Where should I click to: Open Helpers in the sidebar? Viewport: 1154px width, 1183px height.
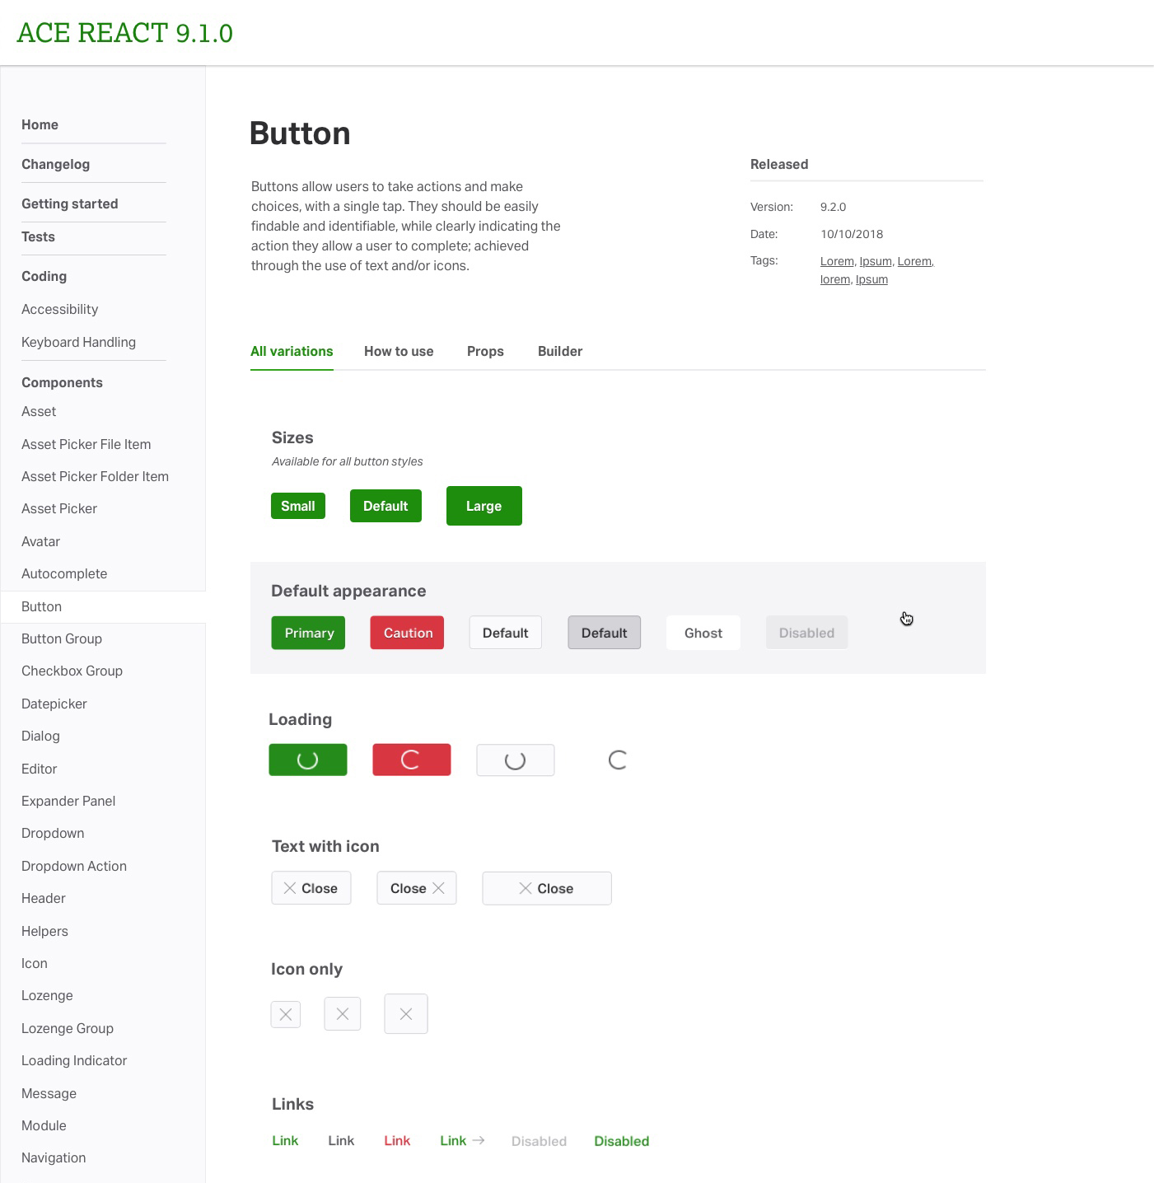44,931
